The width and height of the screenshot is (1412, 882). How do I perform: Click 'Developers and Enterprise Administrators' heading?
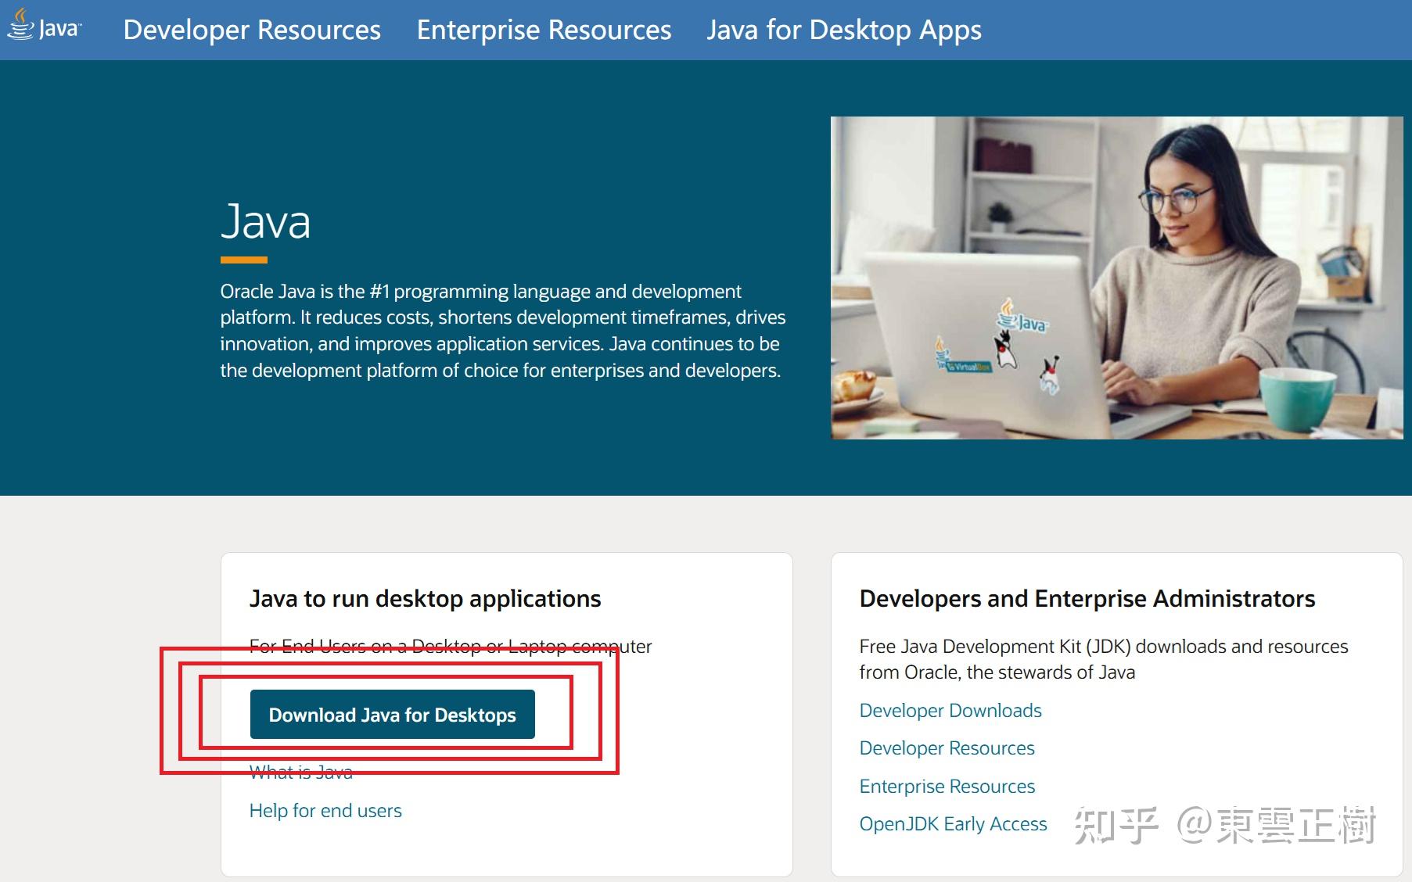tap(1087, 598)
